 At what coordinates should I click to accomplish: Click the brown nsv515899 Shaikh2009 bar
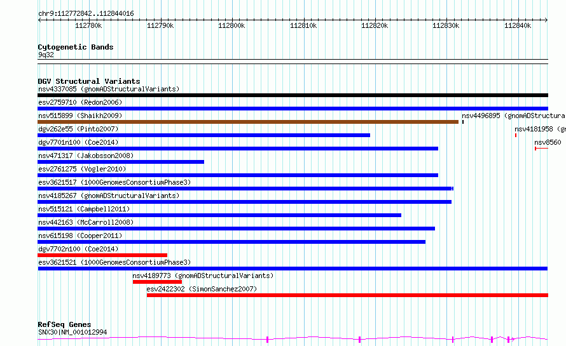[x=248, y=122]
